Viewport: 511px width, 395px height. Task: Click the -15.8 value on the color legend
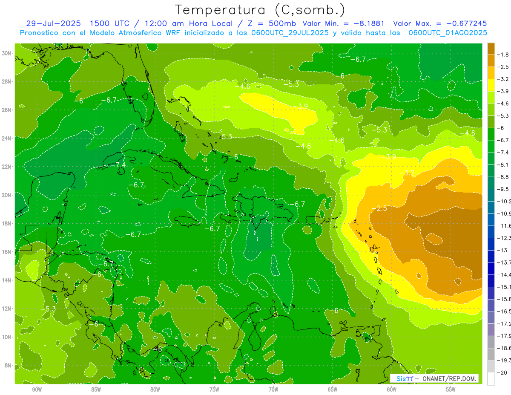click(x=504, y=299)
